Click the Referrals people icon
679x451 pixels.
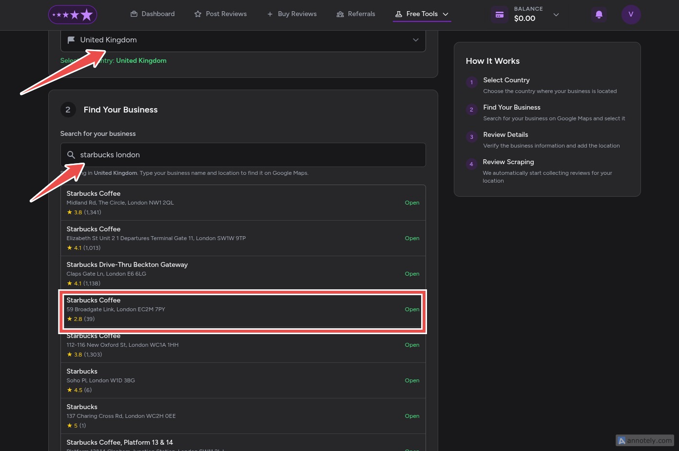pos(340,14)
